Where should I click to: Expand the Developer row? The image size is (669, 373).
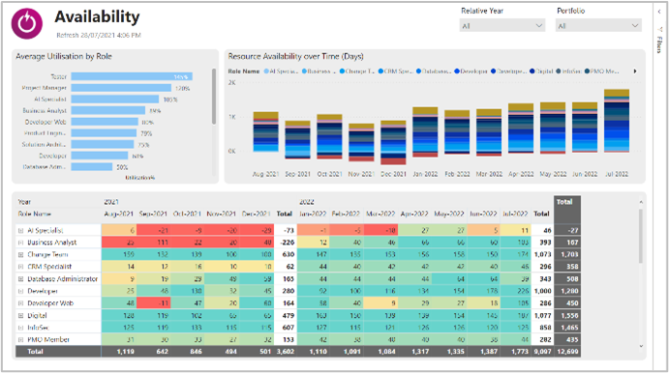coord(20,291)
